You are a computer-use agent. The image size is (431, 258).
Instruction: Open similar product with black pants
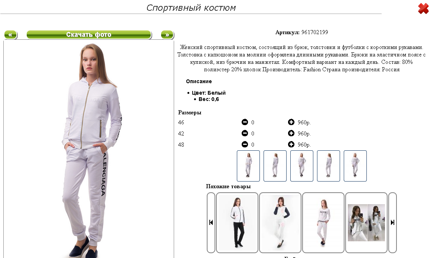tap(237, 223)
